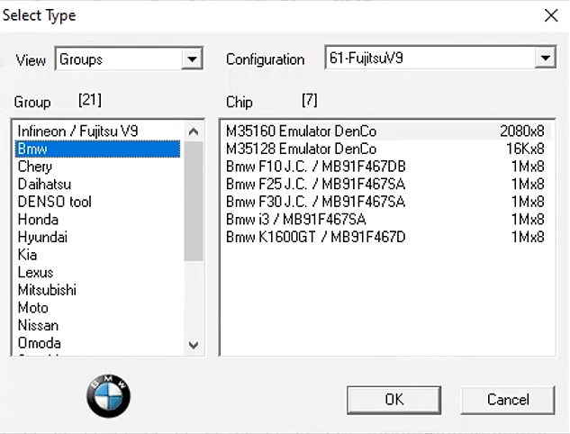This screenshot has width=570, height=434.
Task: Close the Select Type dialog
Action: click(551, 15)
